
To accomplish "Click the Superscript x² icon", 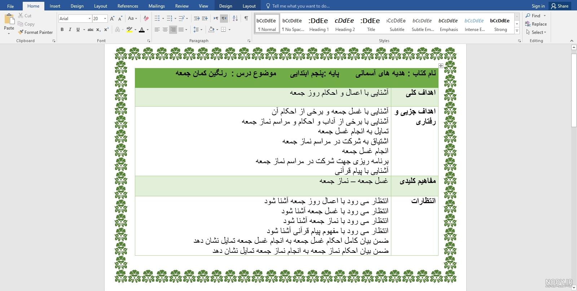I will coord(106,30).
